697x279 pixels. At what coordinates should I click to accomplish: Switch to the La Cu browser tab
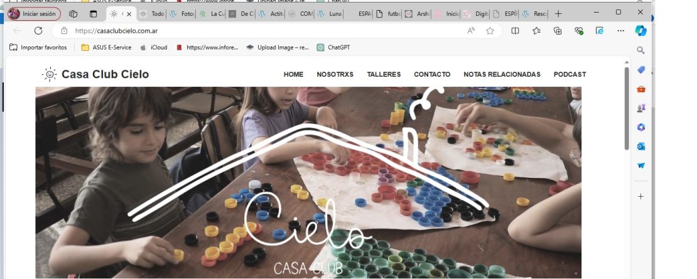coord(212,14)
